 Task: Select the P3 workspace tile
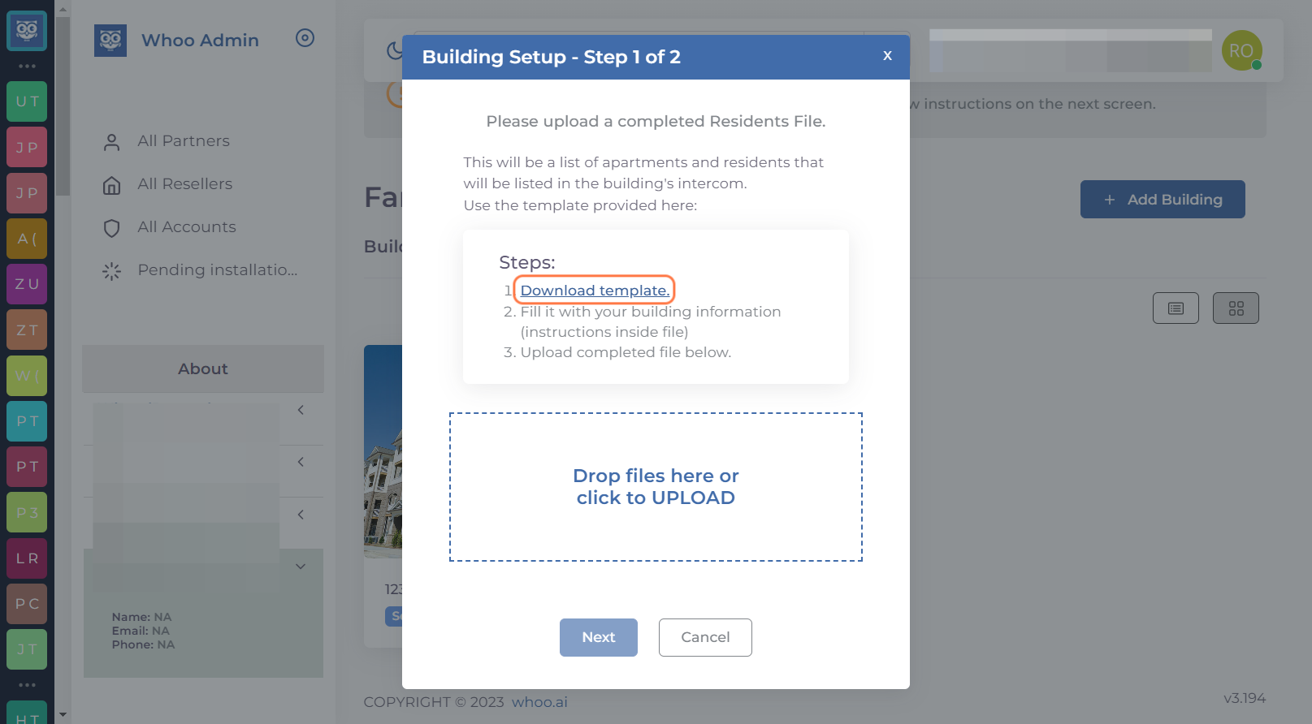click(x=27, y=512)
